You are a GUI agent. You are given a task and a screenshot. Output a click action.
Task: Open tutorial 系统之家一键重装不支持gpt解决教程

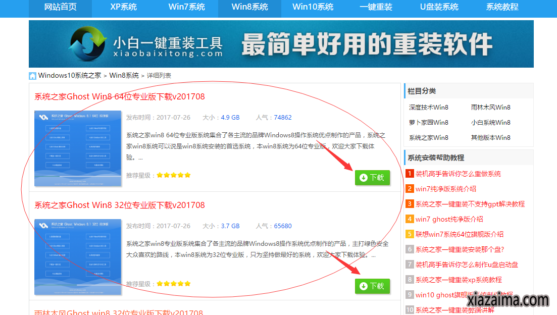[470, 204]
